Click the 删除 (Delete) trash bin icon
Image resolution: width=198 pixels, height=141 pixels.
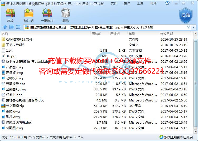pos(66,13)
